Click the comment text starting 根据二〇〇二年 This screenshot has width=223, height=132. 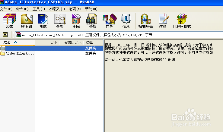point(159,49)
